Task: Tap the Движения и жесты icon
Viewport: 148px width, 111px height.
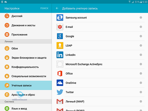Action: pos(7,25)
